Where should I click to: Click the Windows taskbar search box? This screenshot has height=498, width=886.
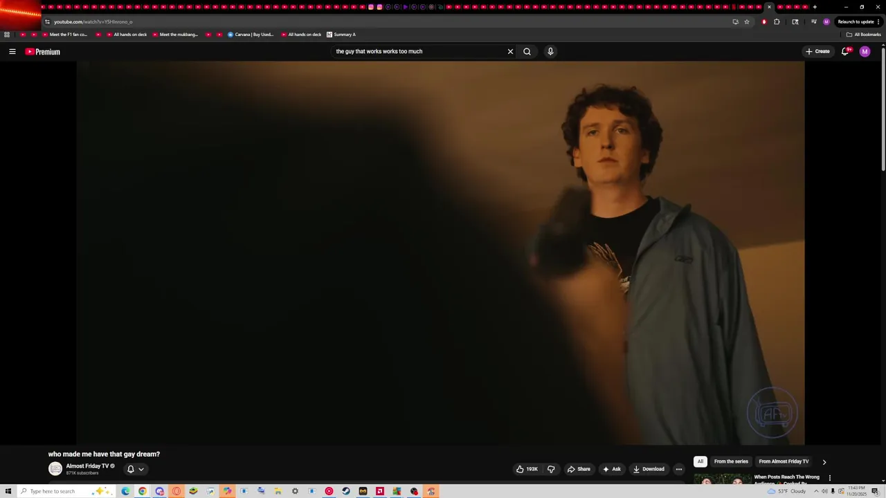point(66,491)
